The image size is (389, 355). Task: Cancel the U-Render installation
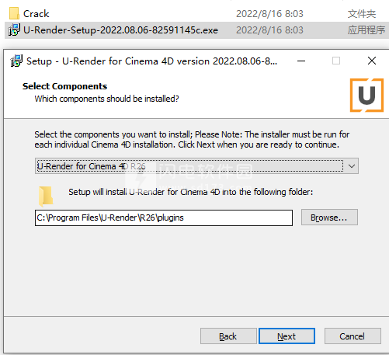tap(353, 336)
